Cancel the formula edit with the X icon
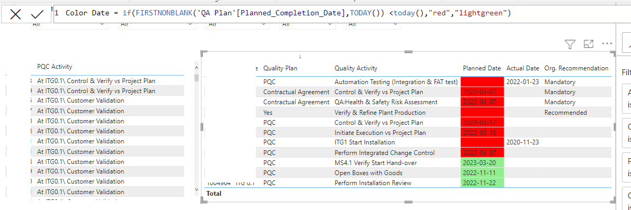The width and height of the screenshot is (631, 210). pos(15,14)
